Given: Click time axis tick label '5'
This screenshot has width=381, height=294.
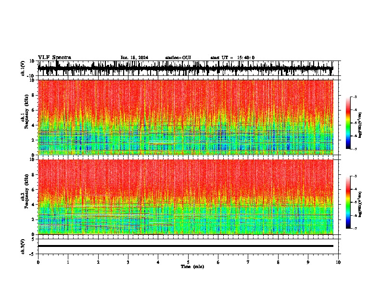Looking at the screenshot, I should (188, 262).
